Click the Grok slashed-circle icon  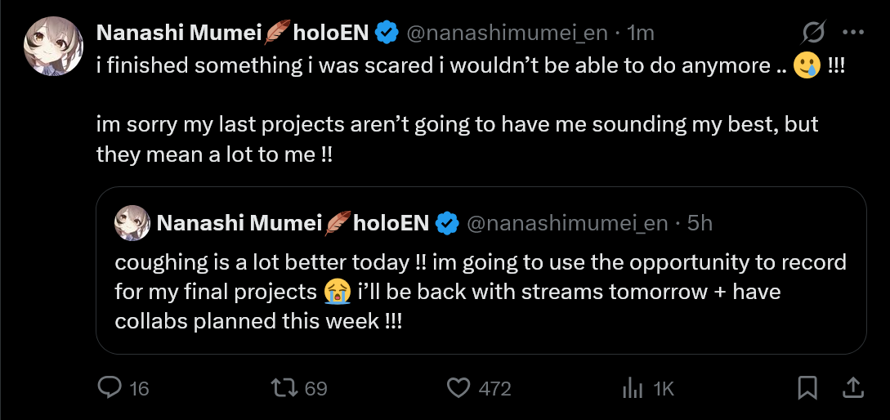[813, 33]
